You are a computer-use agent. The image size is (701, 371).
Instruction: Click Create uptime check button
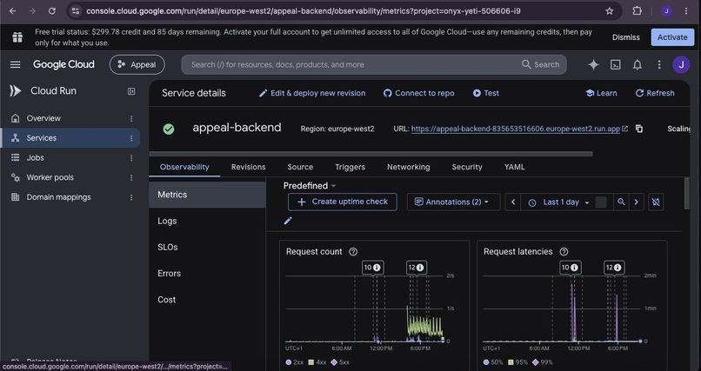[343, 202]
